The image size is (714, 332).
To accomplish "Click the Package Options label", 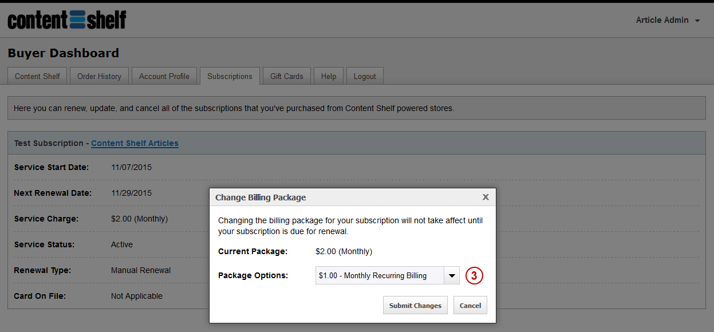I will pos(253,275).
